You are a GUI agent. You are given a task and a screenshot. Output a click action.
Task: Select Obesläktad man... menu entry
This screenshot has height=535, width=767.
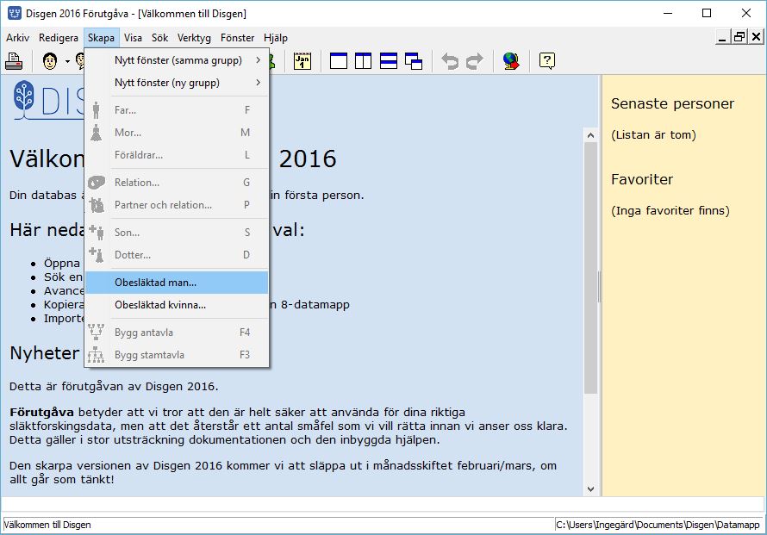tap(177, 283)
